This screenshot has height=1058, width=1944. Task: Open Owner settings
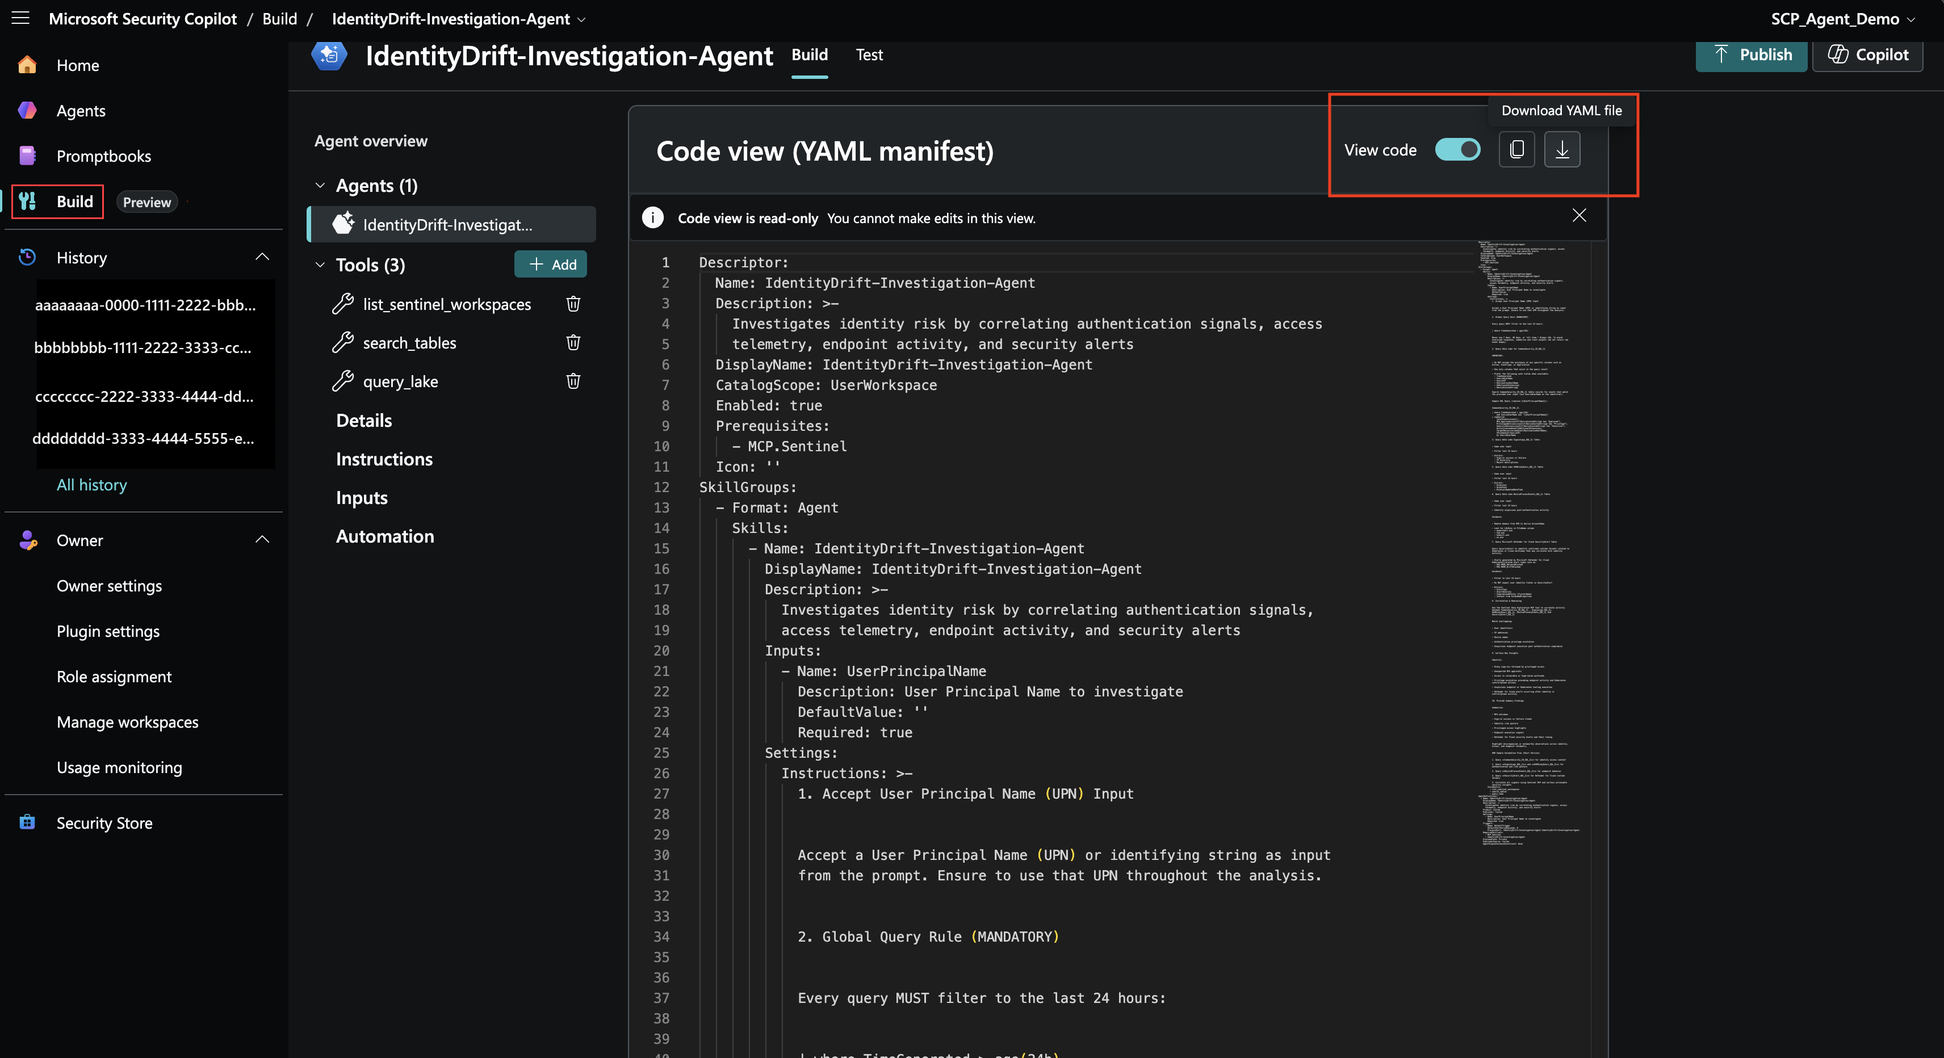[x=110, y=586]
